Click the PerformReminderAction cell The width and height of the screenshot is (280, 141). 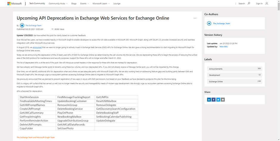pos(37,121)
